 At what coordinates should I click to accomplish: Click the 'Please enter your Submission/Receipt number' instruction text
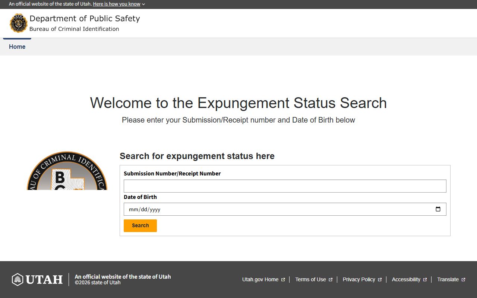(x=238, y=120)
